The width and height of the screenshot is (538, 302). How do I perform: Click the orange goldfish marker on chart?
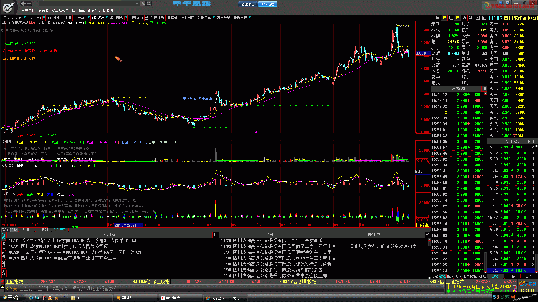click(119, 59)
